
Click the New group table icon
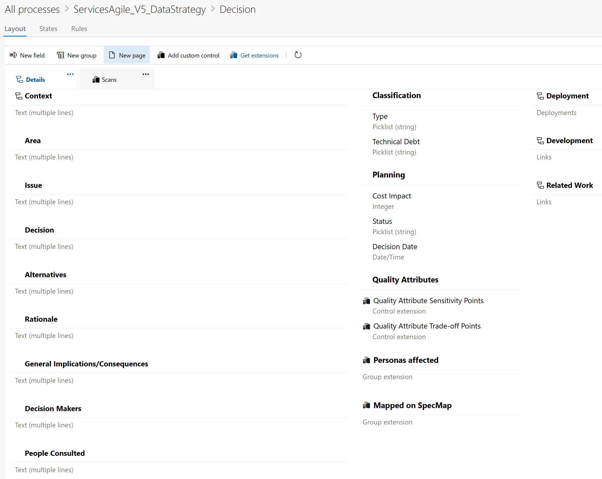(60, 55)
